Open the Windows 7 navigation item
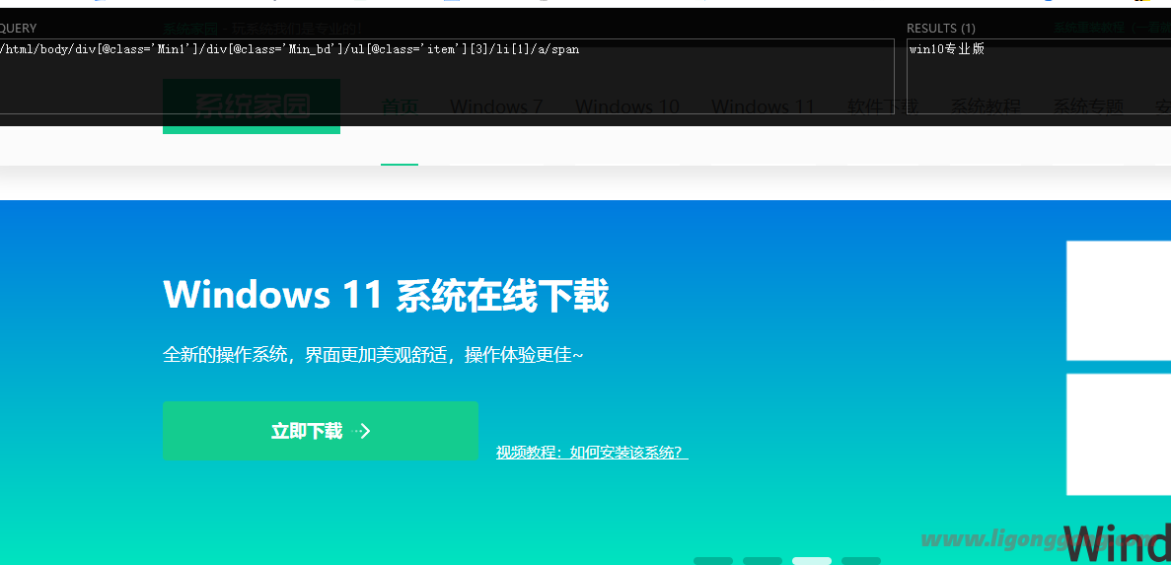1171x565 pixels. tap(496, 106)
